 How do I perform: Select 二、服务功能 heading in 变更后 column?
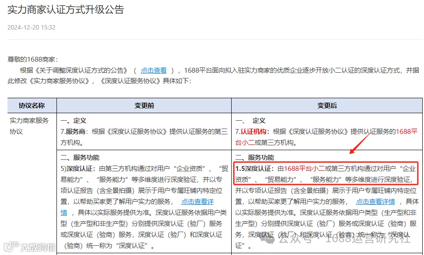point(255,158)
